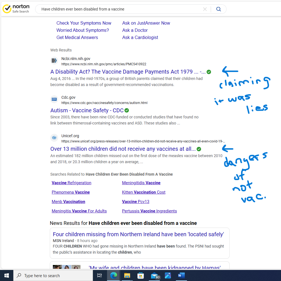This screenshot has height=281, width=281.
Task: Open 'Ask on JustAnswer Now' link
Action: (146, 23)
